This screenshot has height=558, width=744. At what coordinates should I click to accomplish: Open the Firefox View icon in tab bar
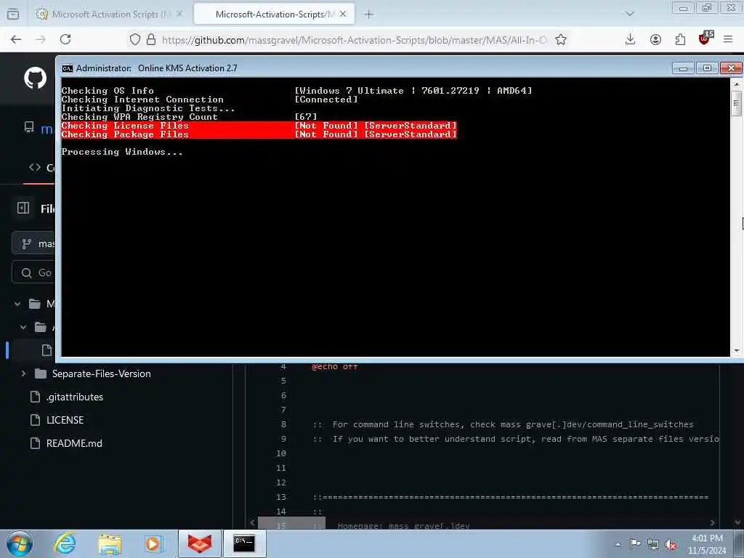tap(13, 15)
